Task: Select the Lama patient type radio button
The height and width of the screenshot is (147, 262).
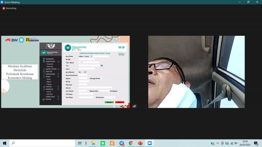Action: click(85, 56)
